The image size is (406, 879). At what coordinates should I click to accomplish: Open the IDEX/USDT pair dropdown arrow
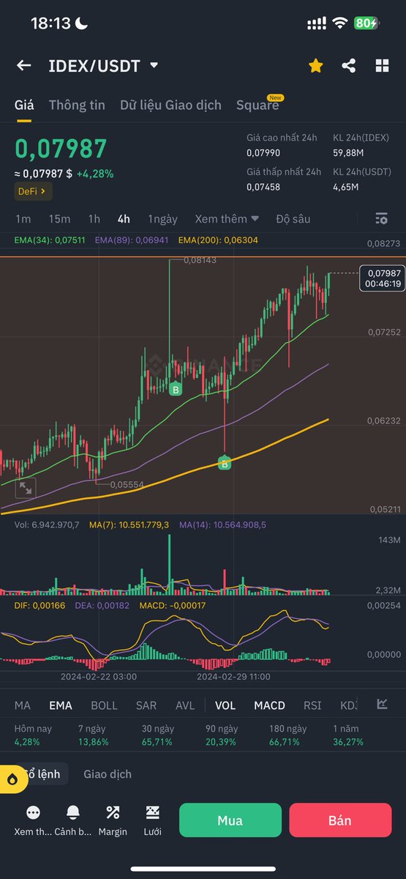[154, 65]
